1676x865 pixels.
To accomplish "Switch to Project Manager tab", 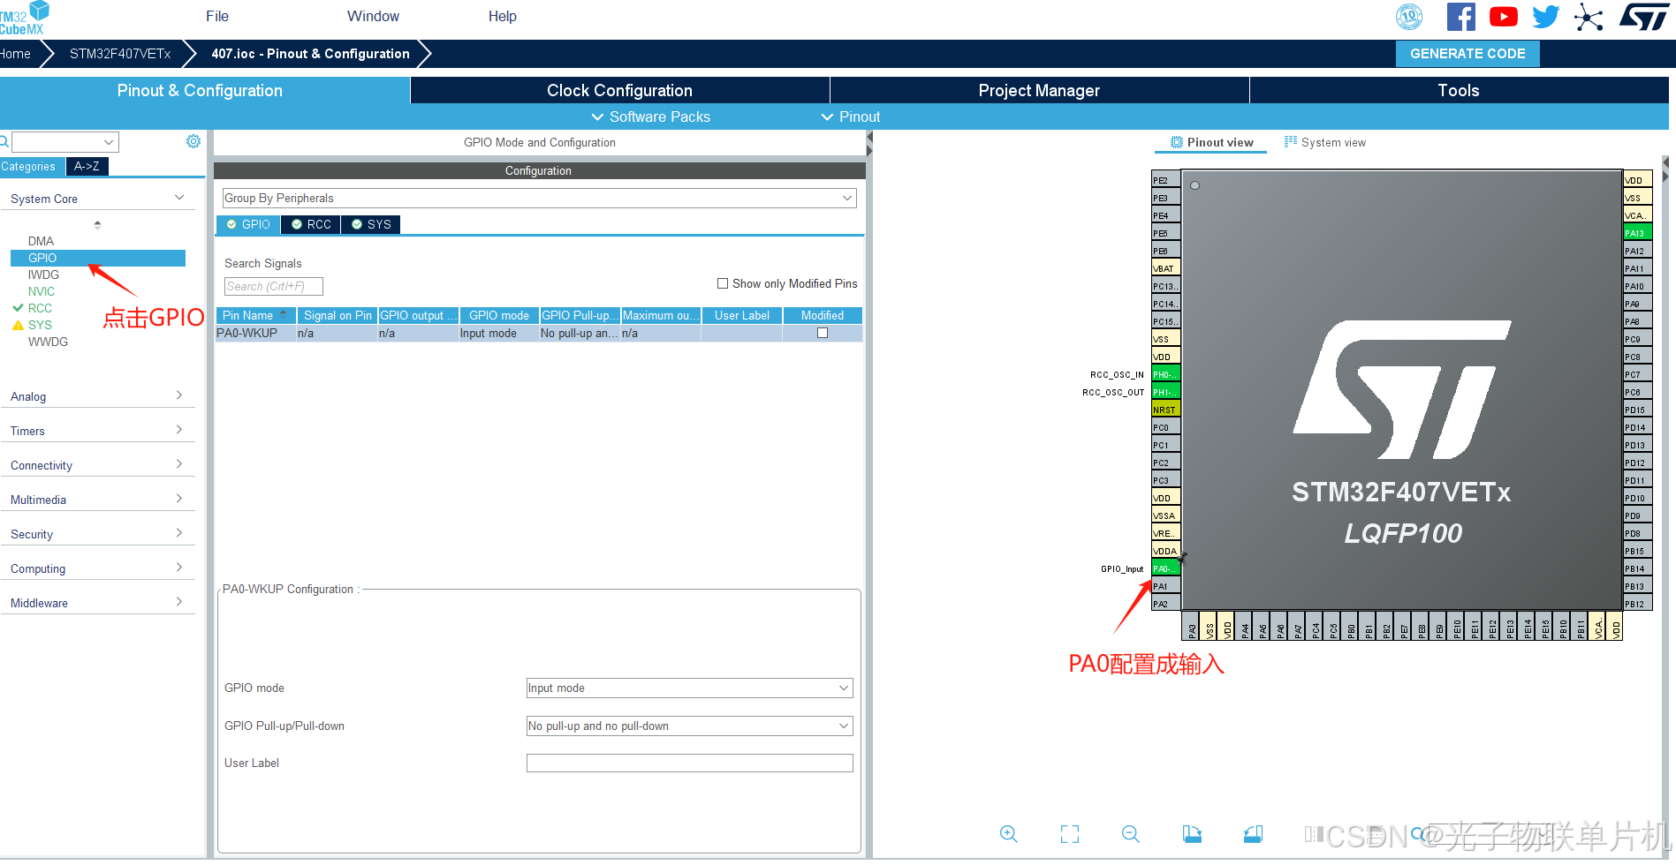I will point(1039,90).
